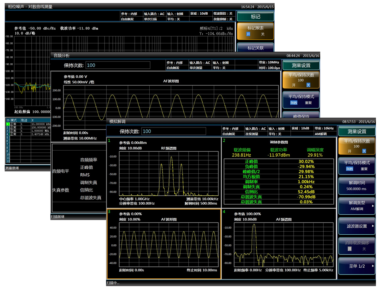The height and width of the screenshot is (288, 379).
Task: Toggle the 标记报表 on/off softkey
Action: [x=255, y=31]
